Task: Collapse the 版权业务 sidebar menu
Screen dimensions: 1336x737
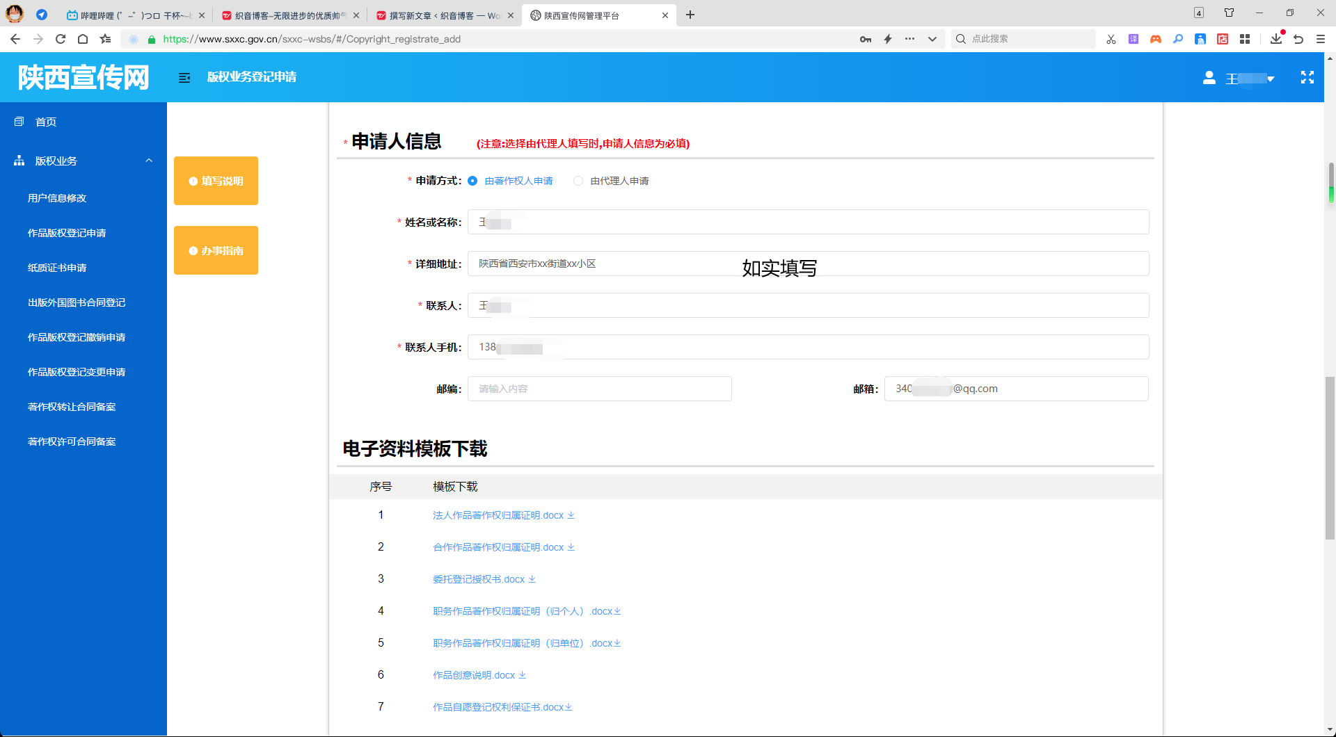Action: click(x=149, y=161)
